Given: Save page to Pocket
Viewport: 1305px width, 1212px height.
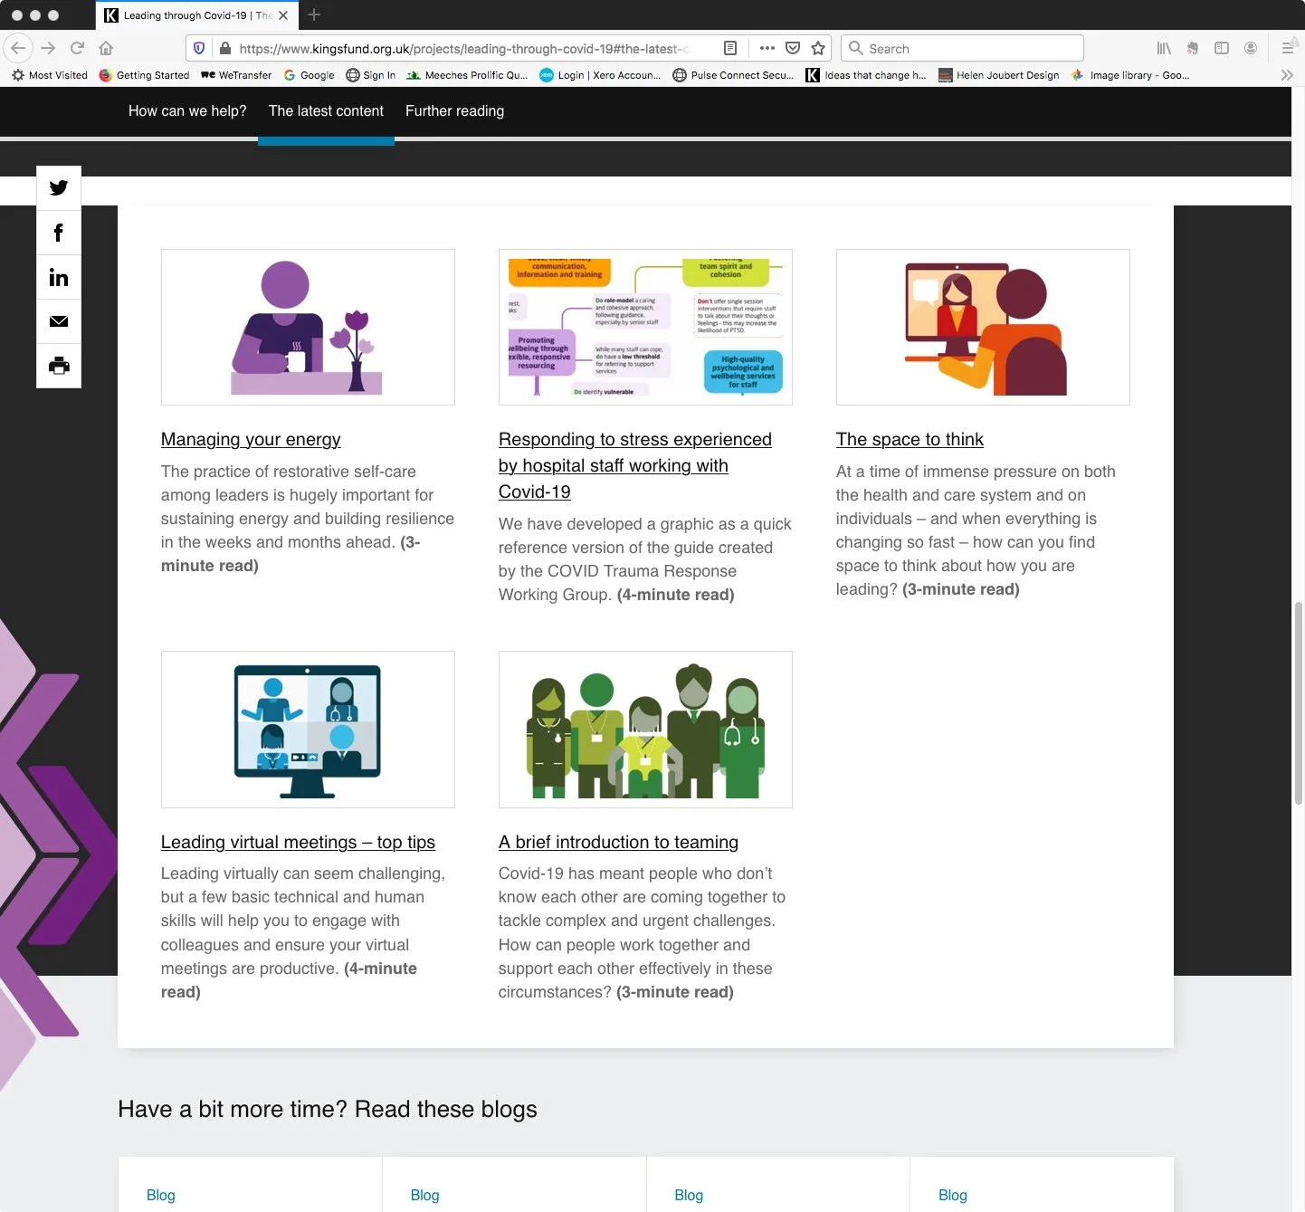Looking at the screenshot, I should click(x=793, y=48).
